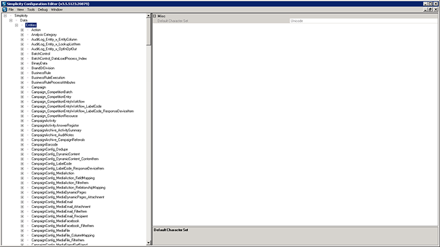Open the Window menu
440x247 pixels.
pos(57,10)
